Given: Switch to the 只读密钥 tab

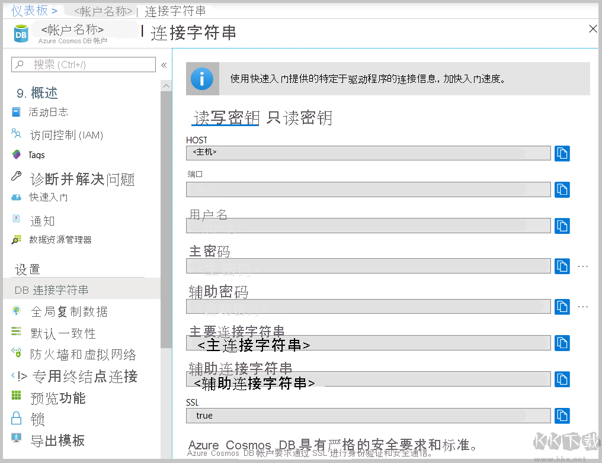Looking at the screenshot, I should [x=299, y=118].
